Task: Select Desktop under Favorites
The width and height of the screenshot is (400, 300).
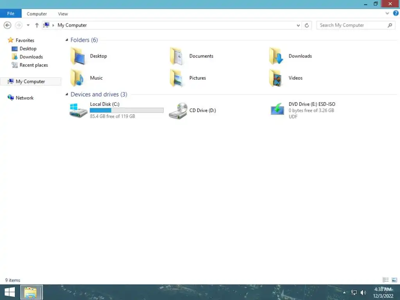Action: [28, 48]
